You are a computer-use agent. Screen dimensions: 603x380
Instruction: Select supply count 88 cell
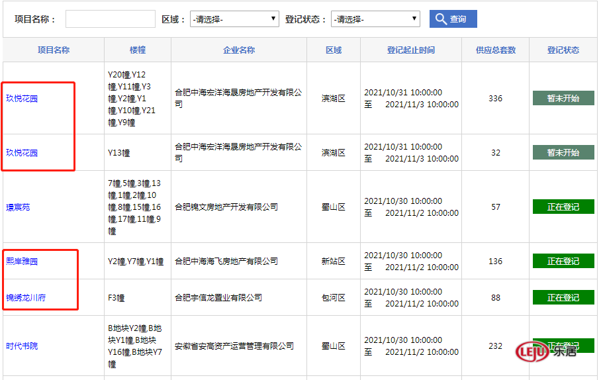[495, 298]
